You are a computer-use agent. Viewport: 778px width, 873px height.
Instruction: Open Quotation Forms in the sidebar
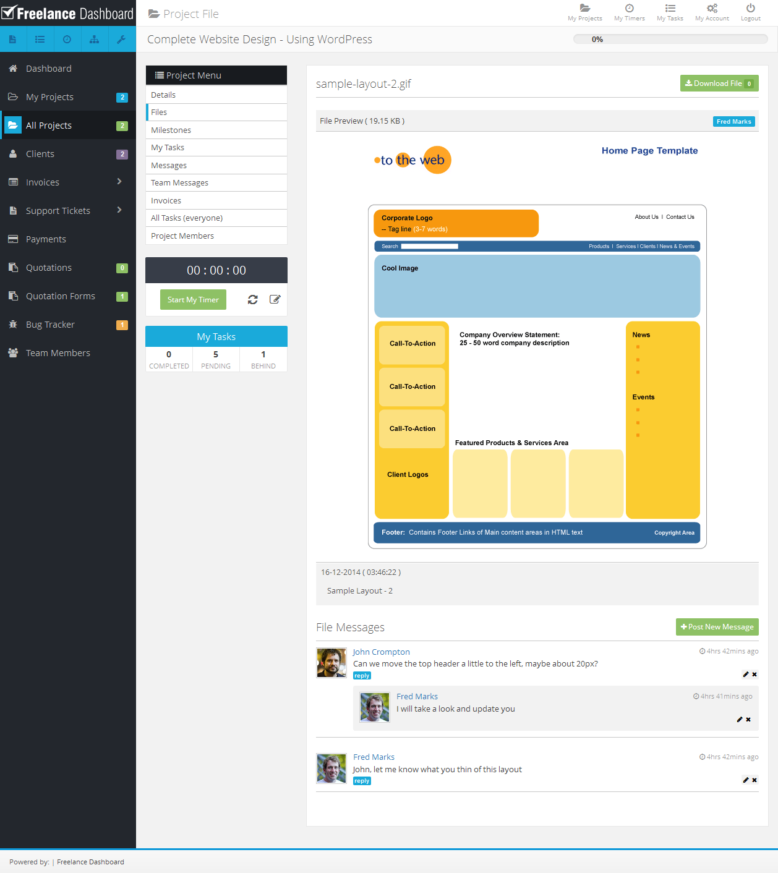68,296
